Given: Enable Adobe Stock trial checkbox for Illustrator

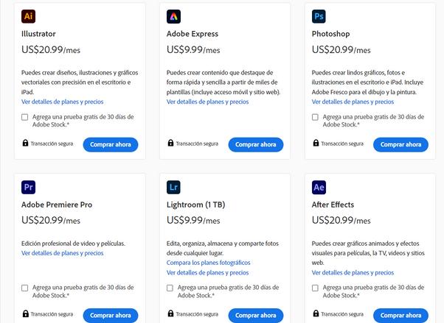Looking at the screenshot, I should click(25, 117).
